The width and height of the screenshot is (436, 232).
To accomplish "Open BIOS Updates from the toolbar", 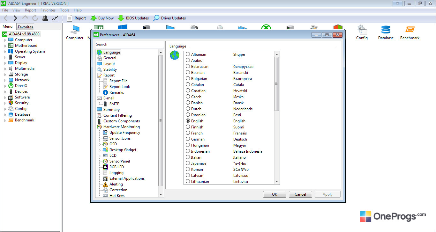I will (133, 18).
